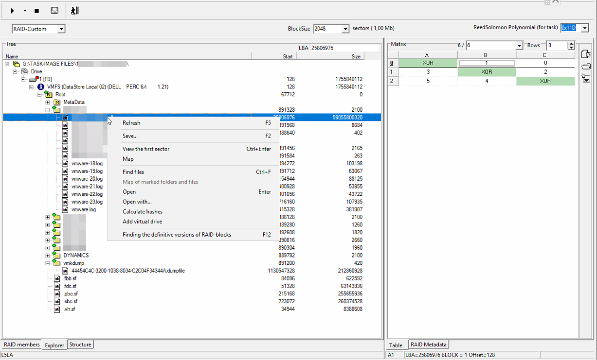Switch to the Explorer tab
Image resolution: width=597 pixels, height=360 pixels.
point(54,345)
